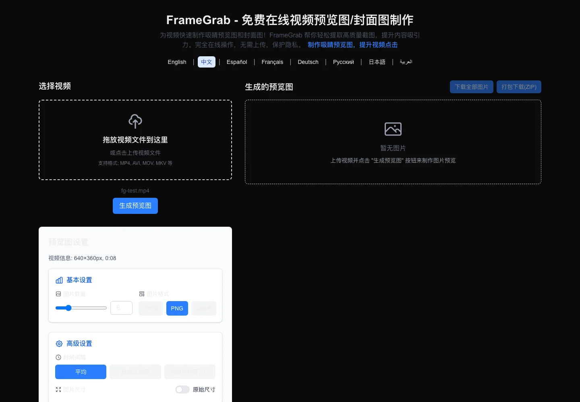Choose the 自定义间隔 interval option
This screenshot has width=580, height=402.
(x=135, y=372)
